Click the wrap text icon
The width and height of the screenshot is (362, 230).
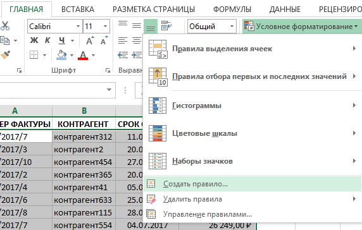166,25
